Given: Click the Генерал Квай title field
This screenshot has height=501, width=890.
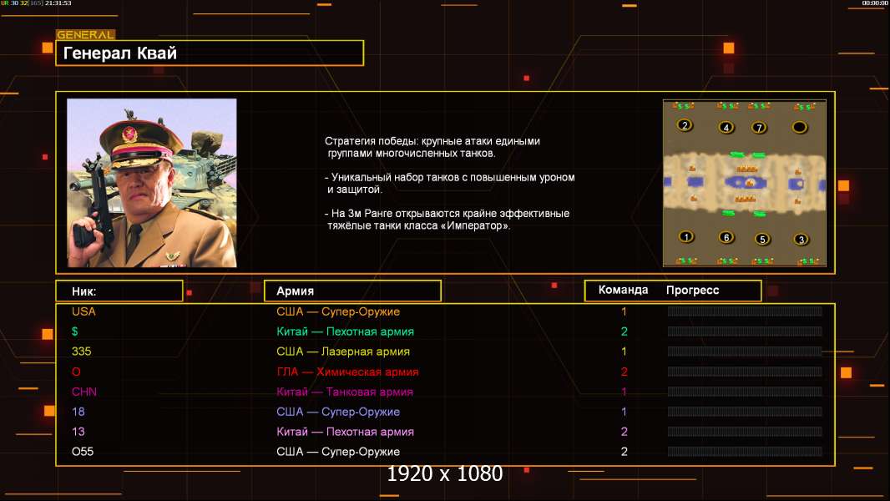Looking at the screenshot, I should (x=210, y=53).
